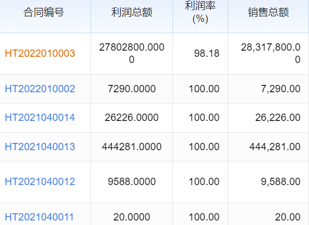Screen dimensions: 309x225
Task: Open contract link HT2022010002
Action: (x=40, y=89)
